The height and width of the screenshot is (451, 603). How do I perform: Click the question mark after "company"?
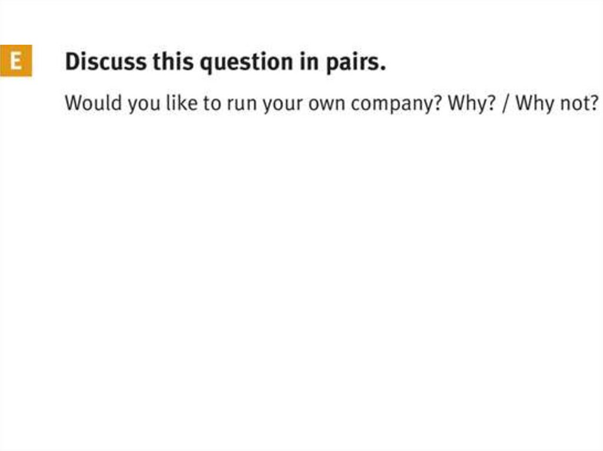(438, 103)
